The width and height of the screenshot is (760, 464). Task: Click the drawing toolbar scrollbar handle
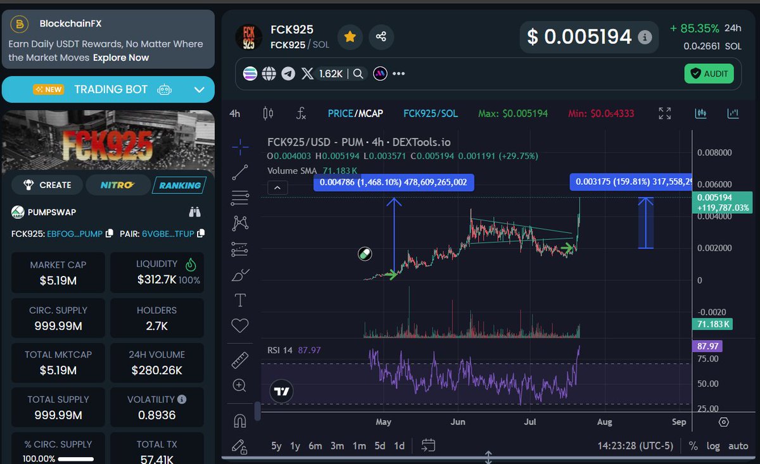coord(257,411)
